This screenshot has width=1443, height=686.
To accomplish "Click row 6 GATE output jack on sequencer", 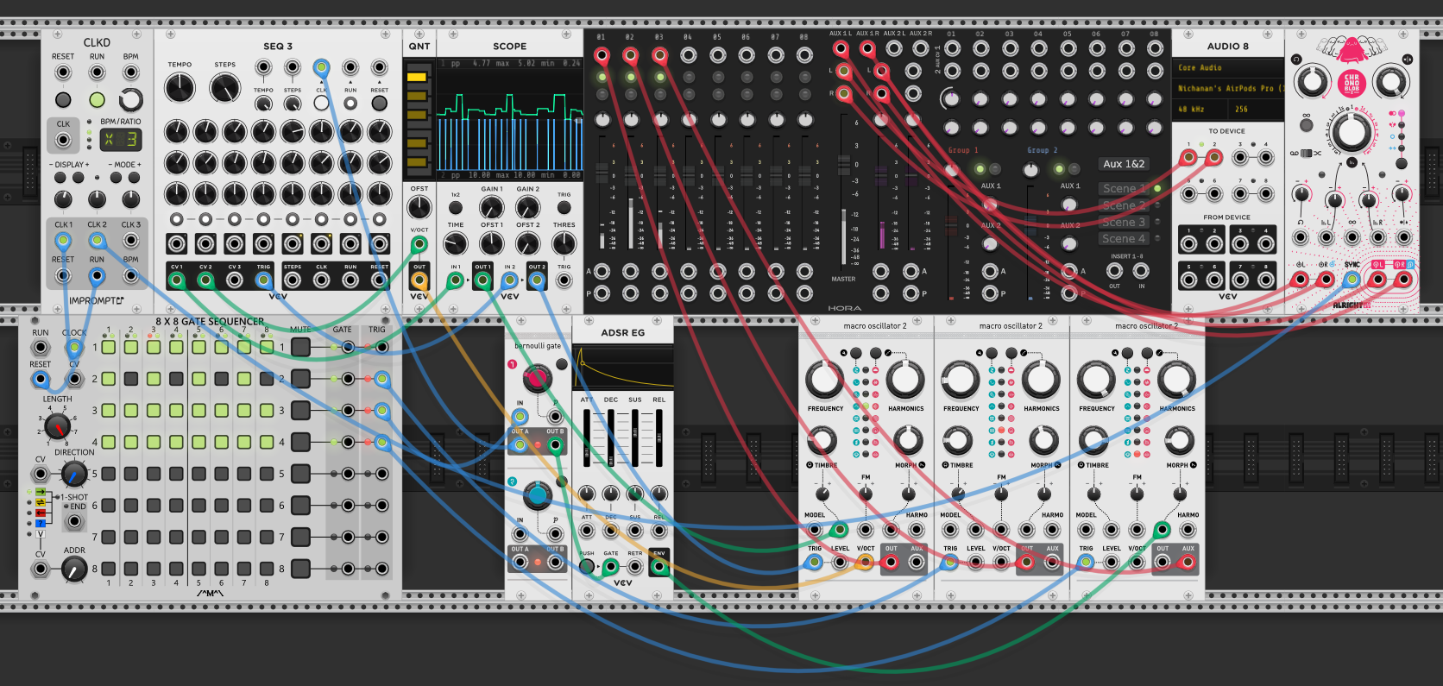I will [x=348, y=506].
